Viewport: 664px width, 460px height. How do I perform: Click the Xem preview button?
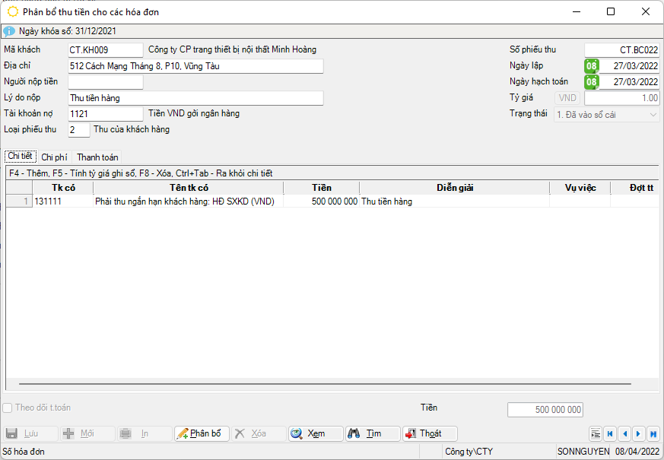point(316,433)
